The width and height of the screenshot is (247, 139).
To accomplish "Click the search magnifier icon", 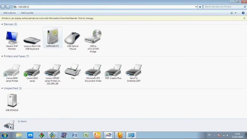I will click(x=245, y=7).
